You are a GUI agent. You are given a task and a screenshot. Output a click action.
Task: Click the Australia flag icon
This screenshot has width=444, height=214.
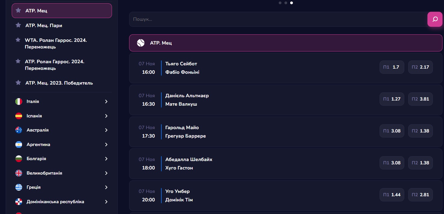tap(19, 130)
